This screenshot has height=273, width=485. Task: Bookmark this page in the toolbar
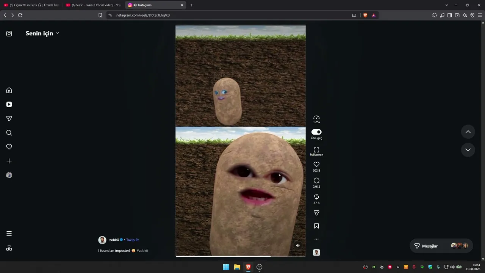[x=100, y=15]
